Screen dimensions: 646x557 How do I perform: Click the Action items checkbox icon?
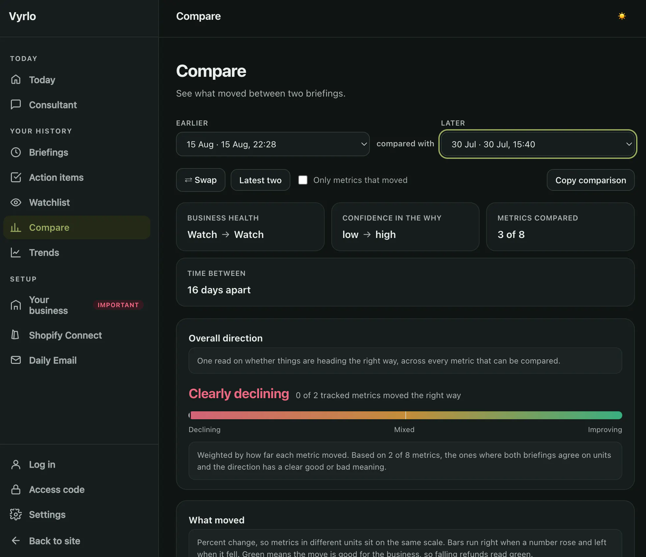coord(16,177)
